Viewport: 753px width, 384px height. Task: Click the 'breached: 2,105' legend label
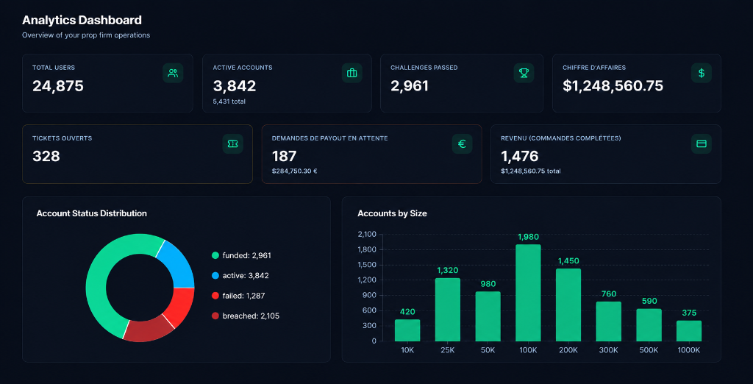tap(251, 316)
